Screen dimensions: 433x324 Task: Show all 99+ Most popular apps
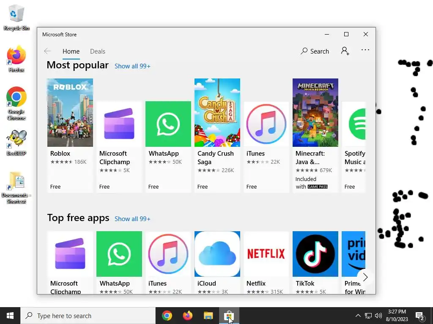pos(132,66)
